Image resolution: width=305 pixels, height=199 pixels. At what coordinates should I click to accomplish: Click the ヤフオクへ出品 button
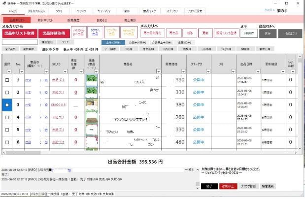[112, 32]
